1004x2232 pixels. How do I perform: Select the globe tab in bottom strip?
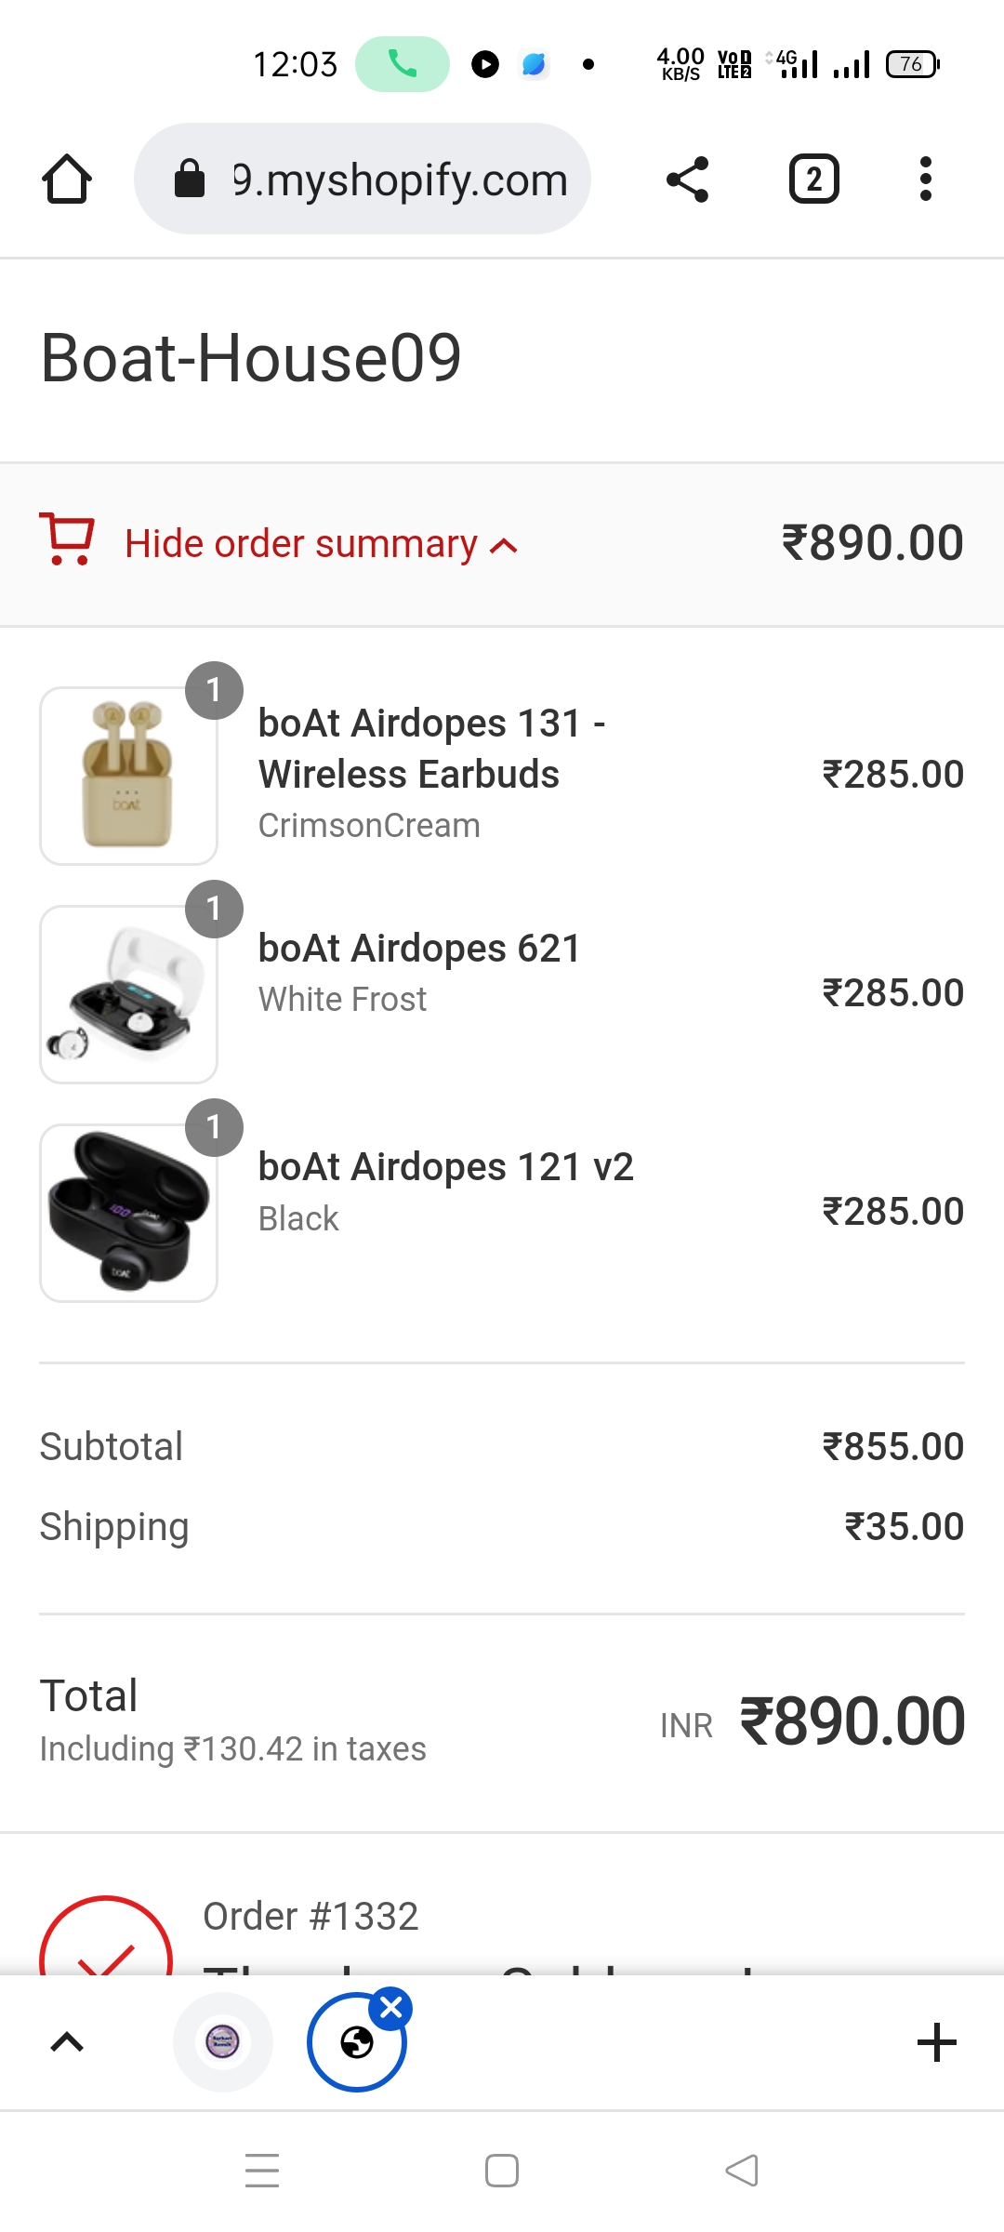(356, 2043)
